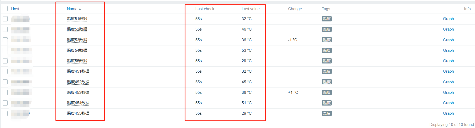The image size is (475, 128).
Task: View the Graph for 温度453数据
Action: click(x=448, y=92)
